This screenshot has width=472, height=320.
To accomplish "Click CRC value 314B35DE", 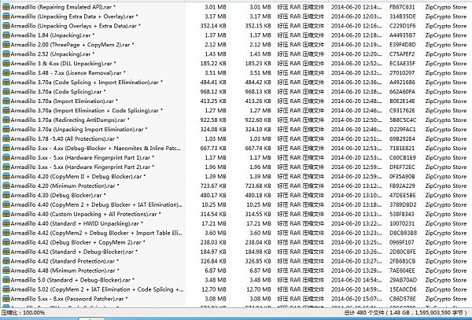I will [403, 17].
